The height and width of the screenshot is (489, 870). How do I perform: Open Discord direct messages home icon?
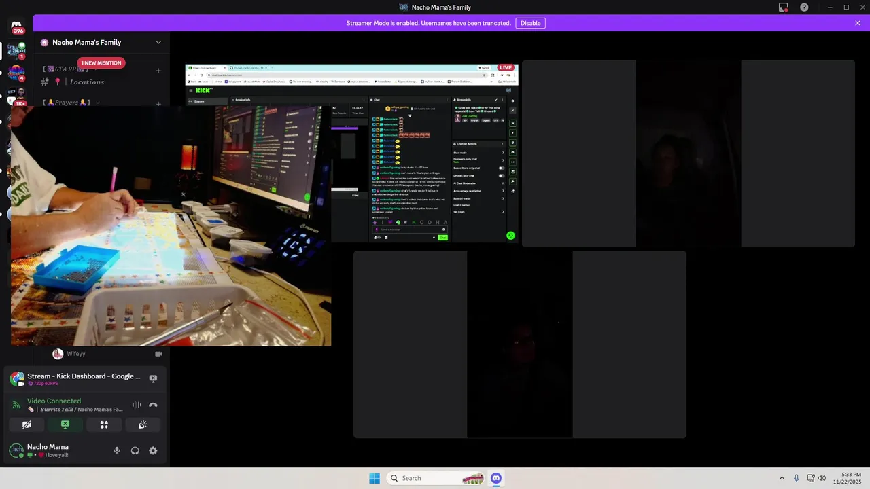pos(16,25)
